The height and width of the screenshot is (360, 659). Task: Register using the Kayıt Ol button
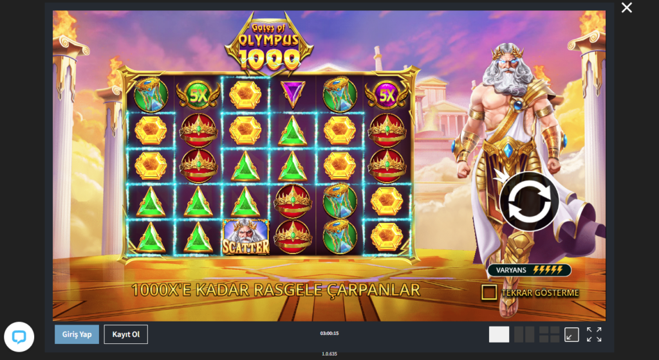[x=125, y=334]
